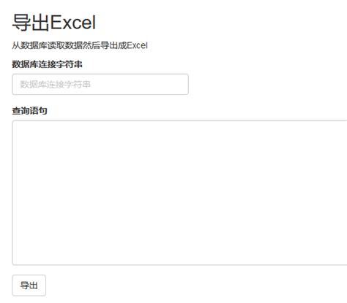
Task: Trigger export using the bottom 导出 button
Action: pyautogui.click(x=29, y=285)
